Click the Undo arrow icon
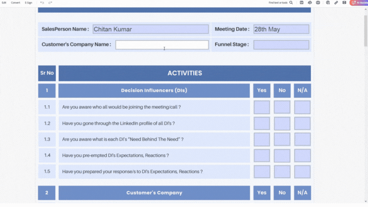This screenshot has width=368, height=207. 42,3
